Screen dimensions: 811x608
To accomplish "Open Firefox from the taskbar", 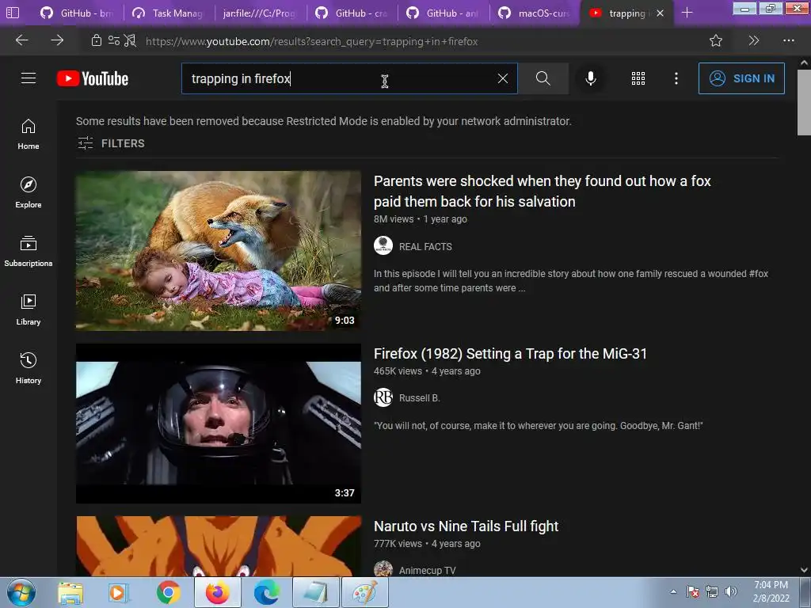I will point(217,592).
